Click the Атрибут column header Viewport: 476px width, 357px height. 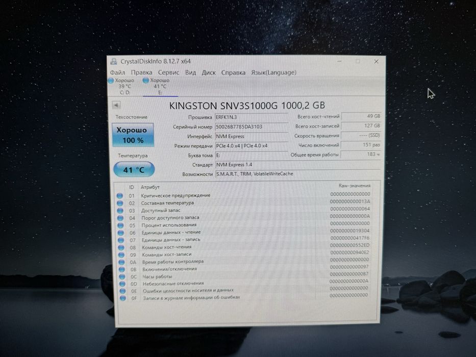pos(150,187)
